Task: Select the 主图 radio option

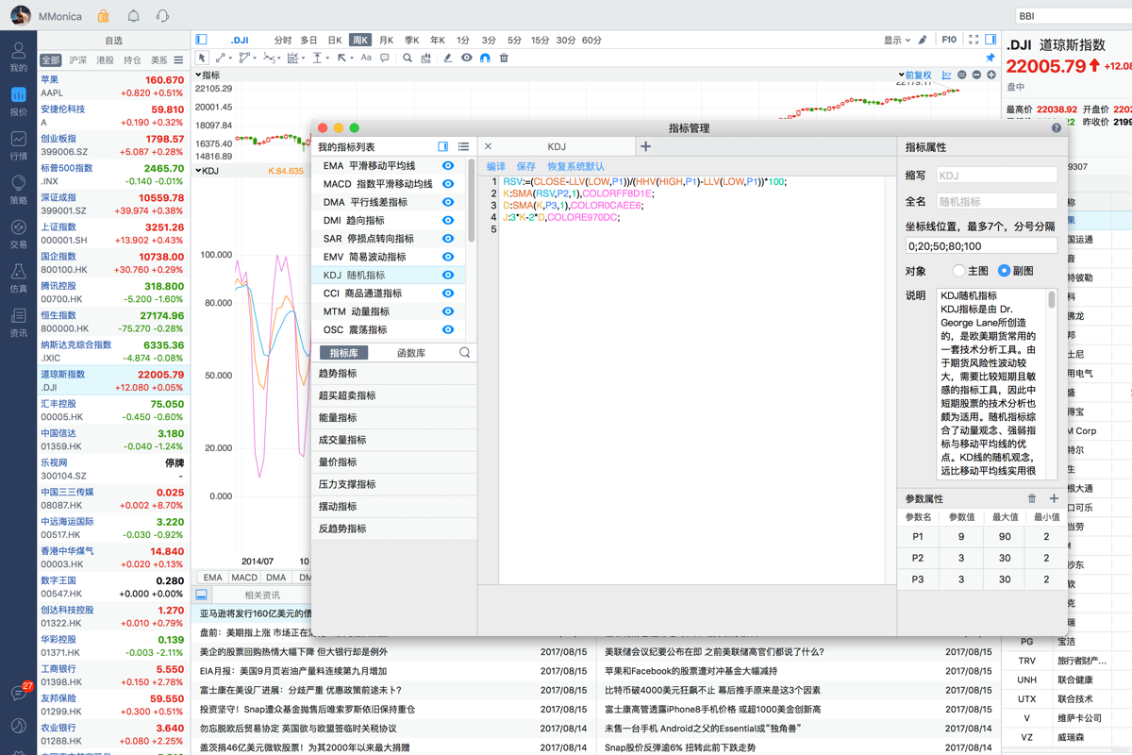Action: [958, 271]
